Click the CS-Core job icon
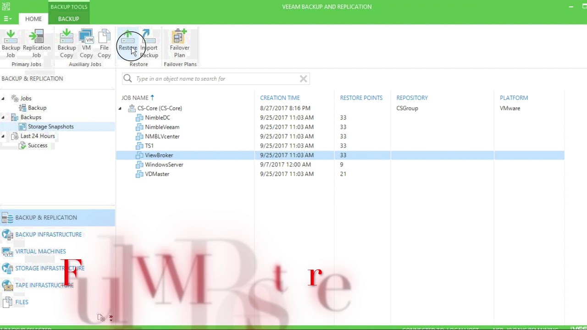 pos(132,108)
